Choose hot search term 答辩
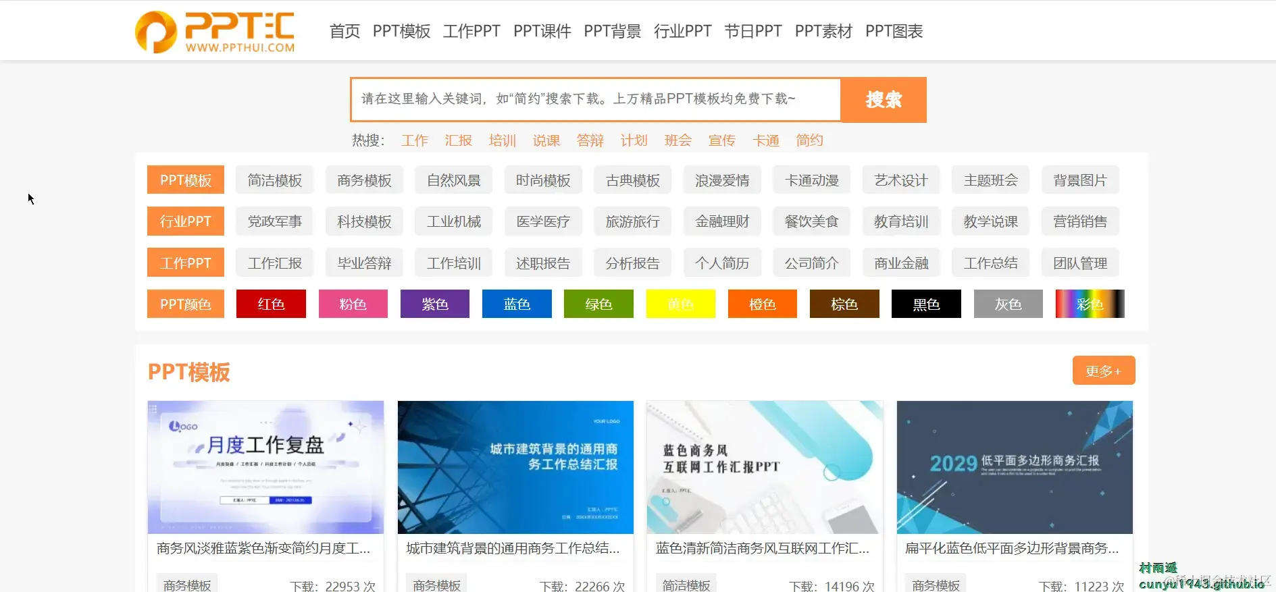1276x592 pixels. tap(590, 140)
